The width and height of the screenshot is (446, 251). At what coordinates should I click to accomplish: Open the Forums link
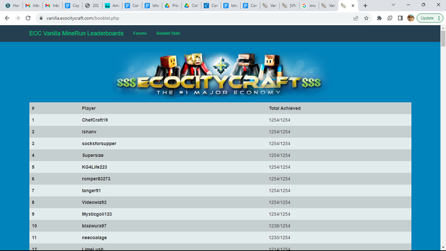(140, 33)
